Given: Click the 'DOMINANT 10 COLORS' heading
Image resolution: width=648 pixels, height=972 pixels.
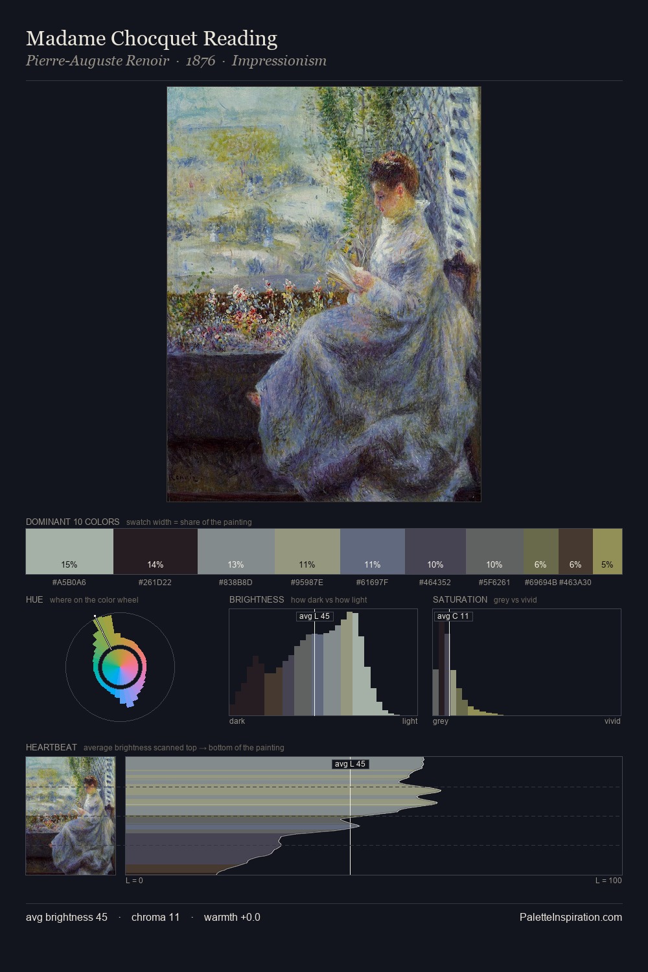Looking at the screenshot, I should pyautogui.click(x=73, y=522).
